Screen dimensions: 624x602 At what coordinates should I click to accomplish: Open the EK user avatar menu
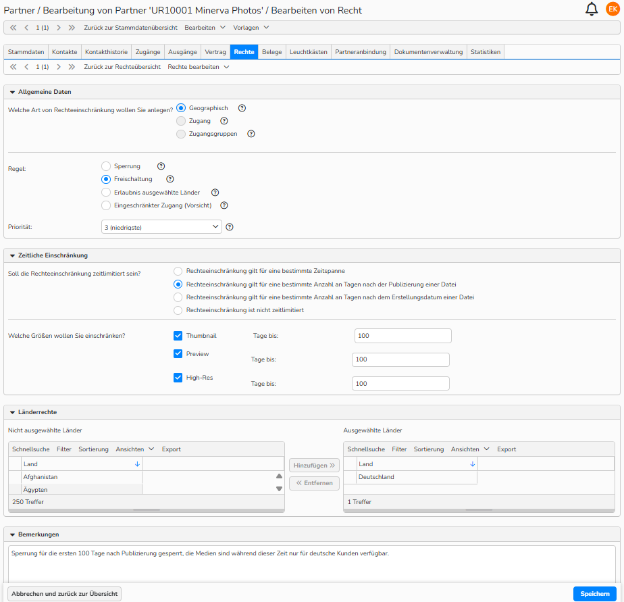tap(613, 9)
